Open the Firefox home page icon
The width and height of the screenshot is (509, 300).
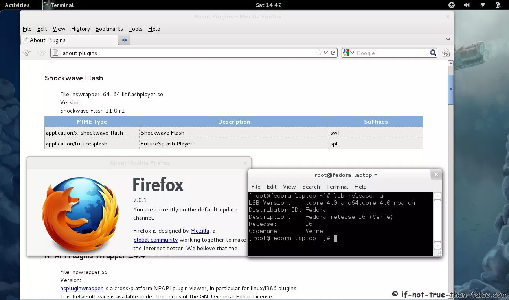(446, 53)
